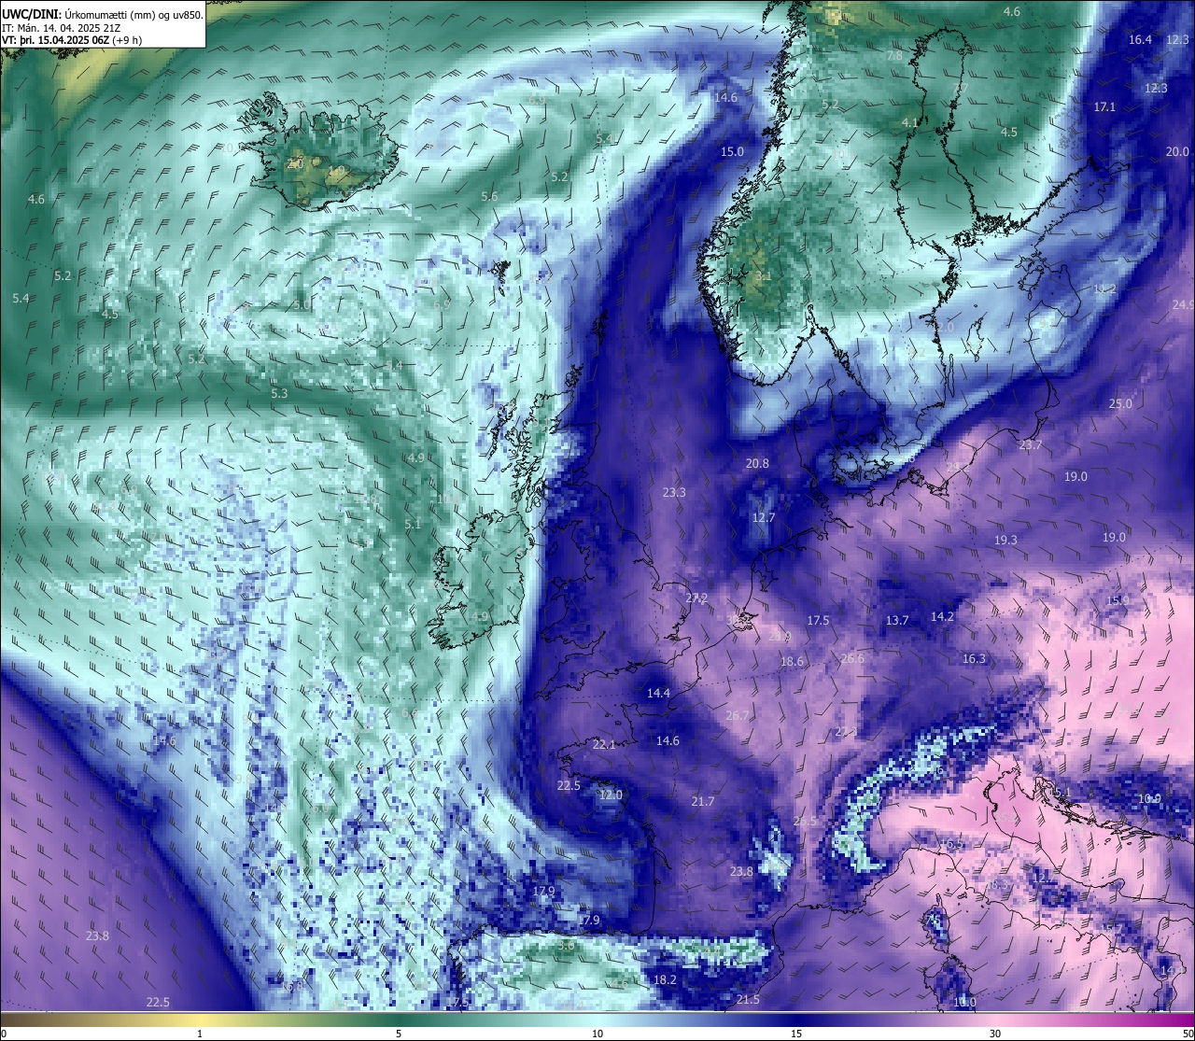Click the value label '19.3'
The height and width of the screenshot is (1041, 1195).
(x=1005, y=540)
